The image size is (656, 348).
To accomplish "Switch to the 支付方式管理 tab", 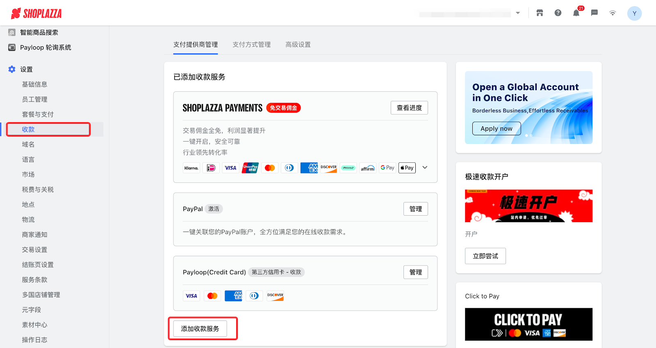I will pos(251,45).
